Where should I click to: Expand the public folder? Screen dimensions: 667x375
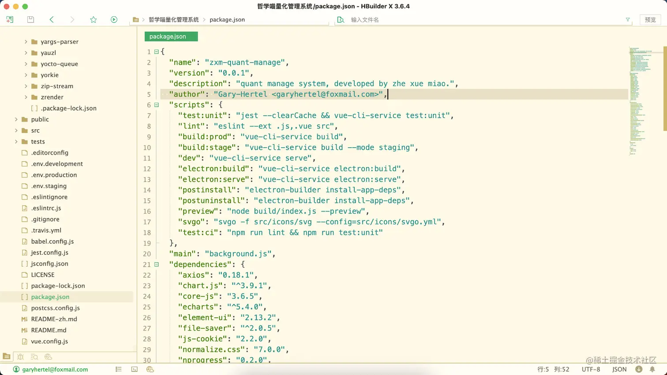coord(16,119)
